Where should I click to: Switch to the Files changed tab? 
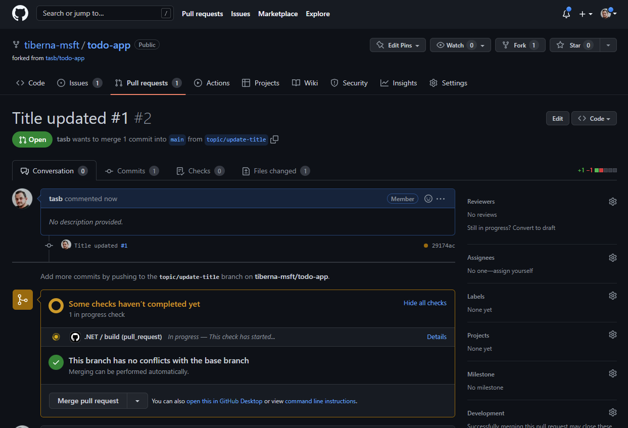275,171
